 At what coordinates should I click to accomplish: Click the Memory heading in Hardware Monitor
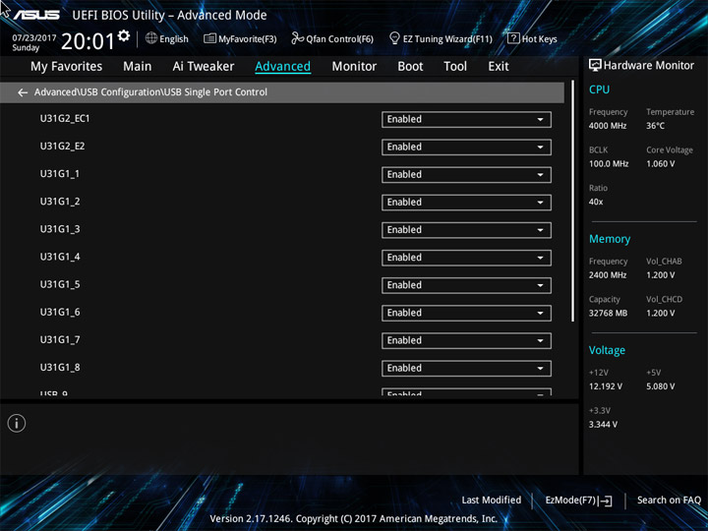(610, 239)
